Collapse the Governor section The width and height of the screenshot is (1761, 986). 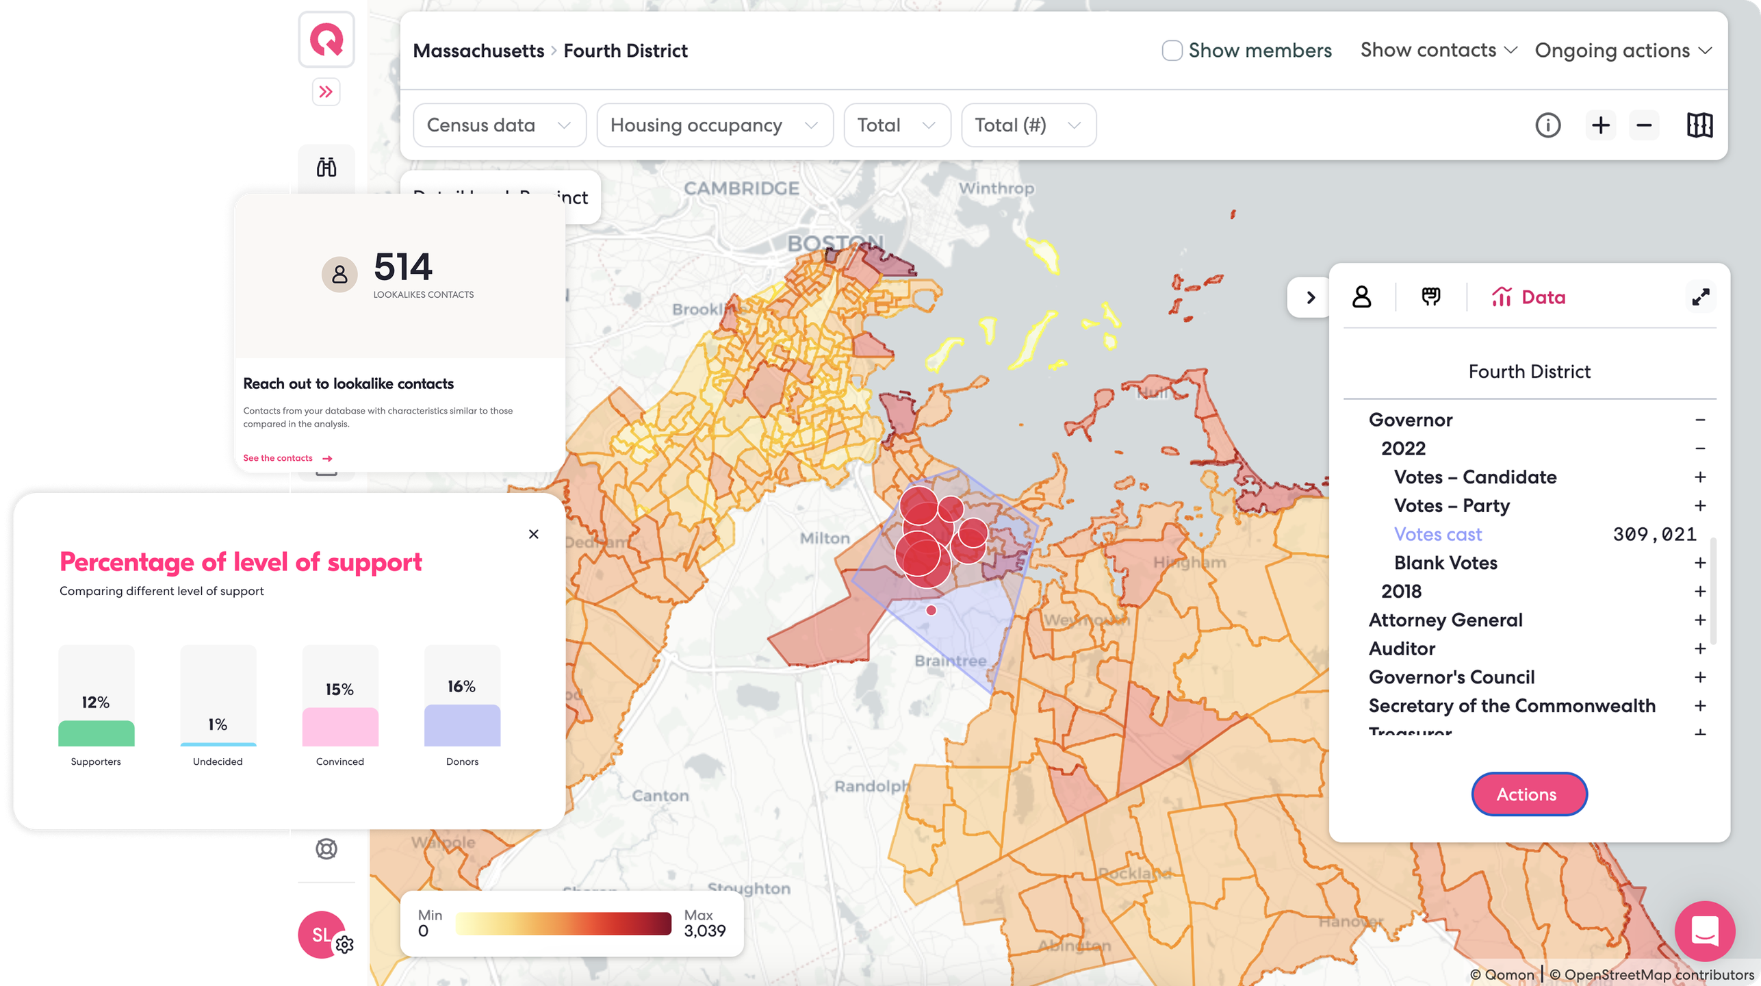1699,420
